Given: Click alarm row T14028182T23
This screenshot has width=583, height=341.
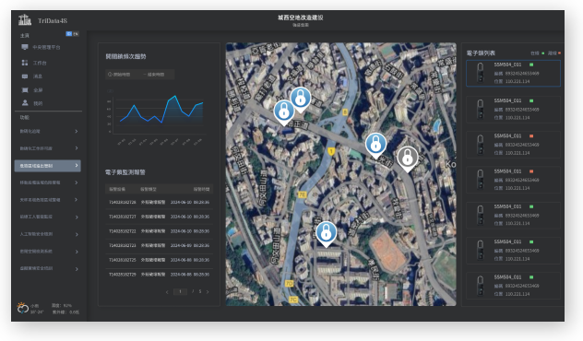Looking at the screenshot, I should click(160, 245).
